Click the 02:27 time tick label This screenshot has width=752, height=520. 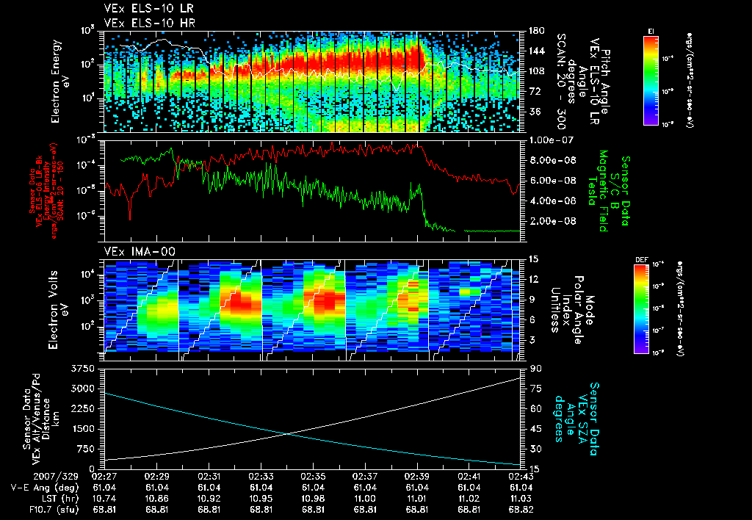(x=104, y=477)
